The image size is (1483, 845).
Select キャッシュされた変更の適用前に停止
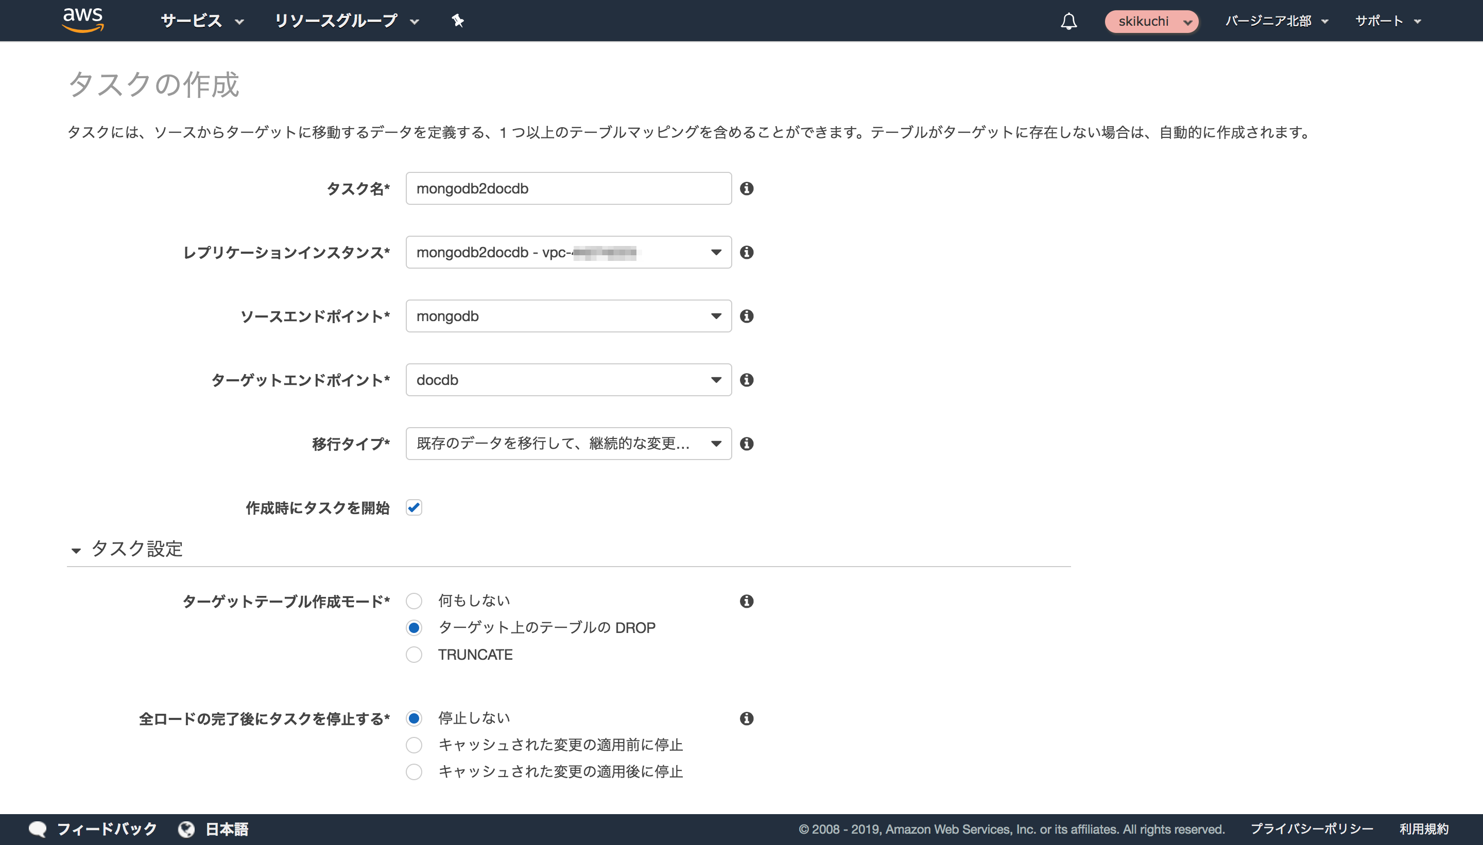point(414,745)
